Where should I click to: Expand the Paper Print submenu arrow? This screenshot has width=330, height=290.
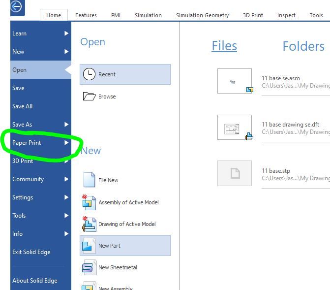66,143
